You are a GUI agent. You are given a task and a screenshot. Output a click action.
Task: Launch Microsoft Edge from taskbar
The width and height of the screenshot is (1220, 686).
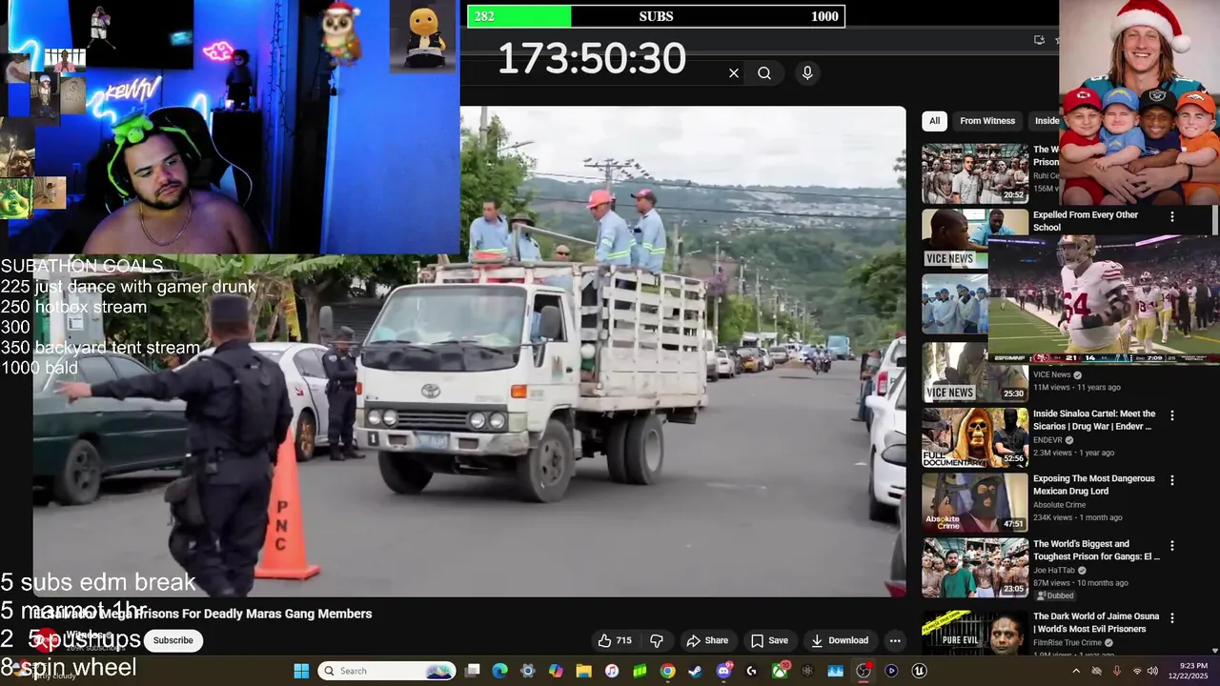499,671
